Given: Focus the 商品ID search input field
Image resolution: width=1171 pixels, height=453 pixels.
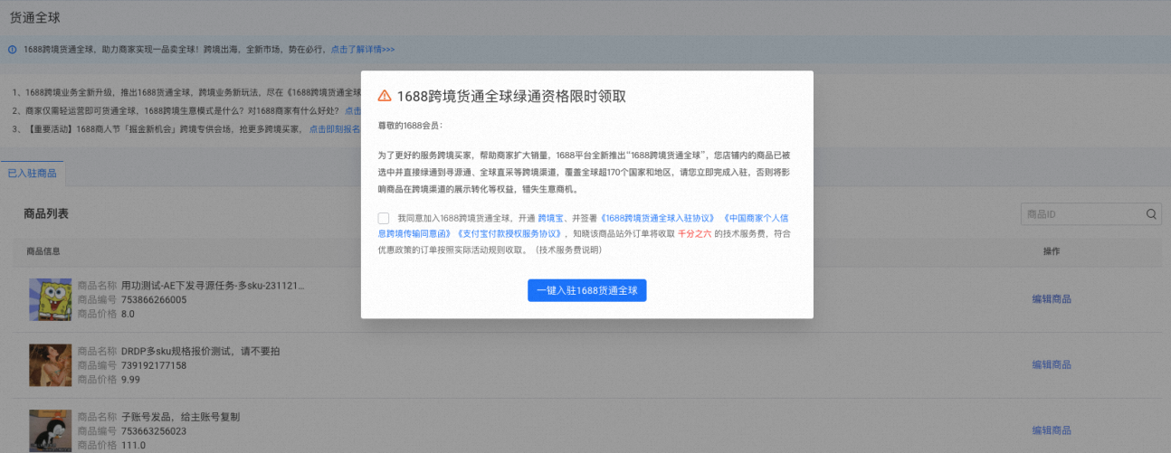Looking at the screenshot, I should 1081,214.
